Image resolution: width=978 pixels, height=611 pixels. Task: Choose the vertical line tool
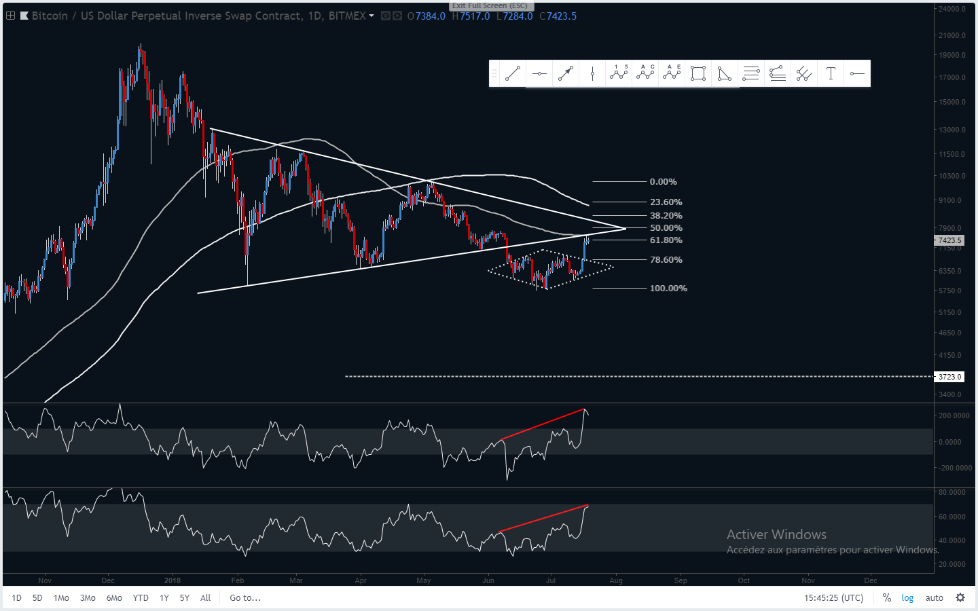(592, 73)
